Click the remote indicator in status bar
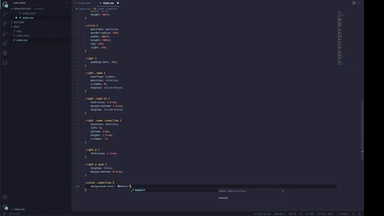Viewport: 384px width, 216px height. pyautogui.click(x=4, y=214)
